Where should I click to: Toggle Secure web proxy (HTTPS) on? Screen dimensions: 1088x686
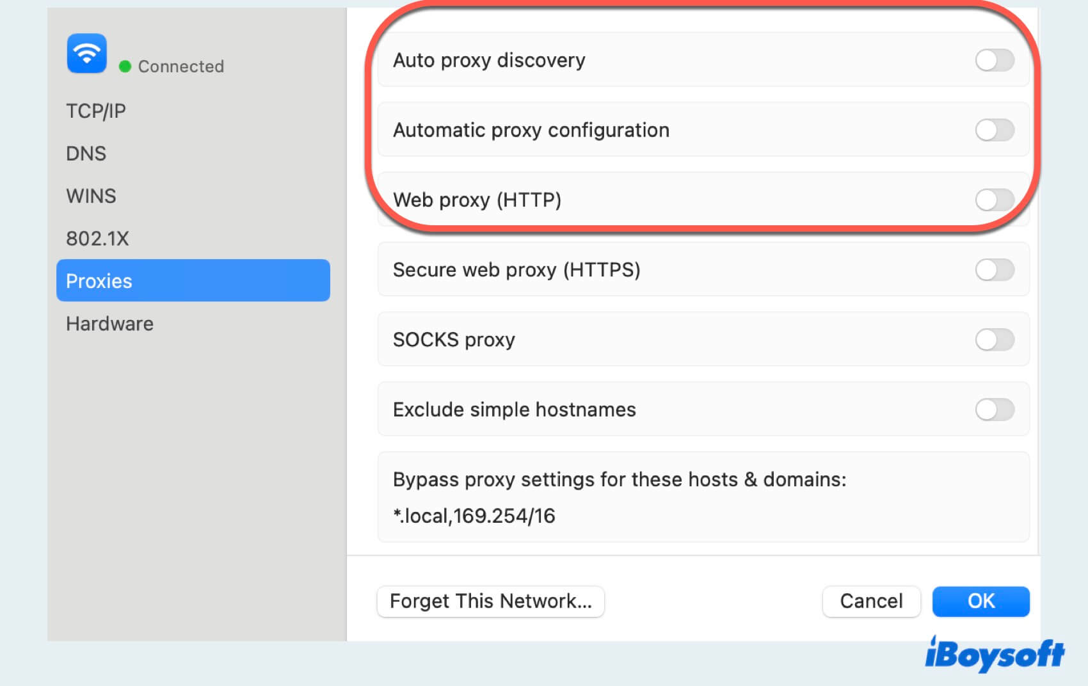(994, 270)
